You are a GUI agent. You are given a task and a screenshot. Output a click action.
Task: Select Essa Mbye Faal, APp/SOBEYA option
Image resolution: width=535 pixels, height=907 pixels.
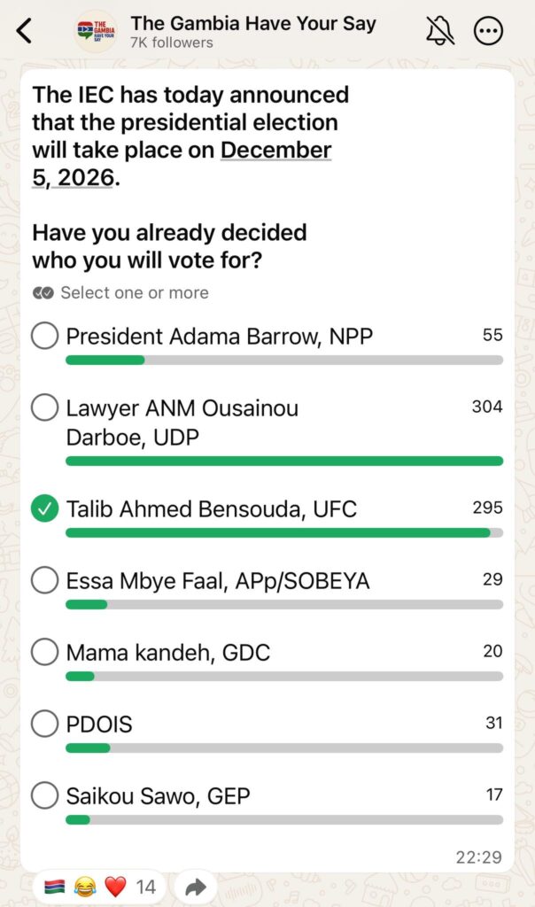click(44, 581)
